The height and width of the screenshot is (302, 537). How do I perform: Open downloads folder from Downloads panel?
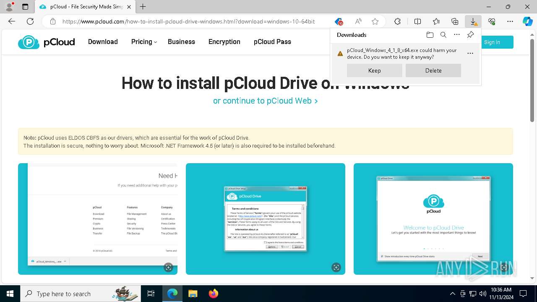pos(430,35)
